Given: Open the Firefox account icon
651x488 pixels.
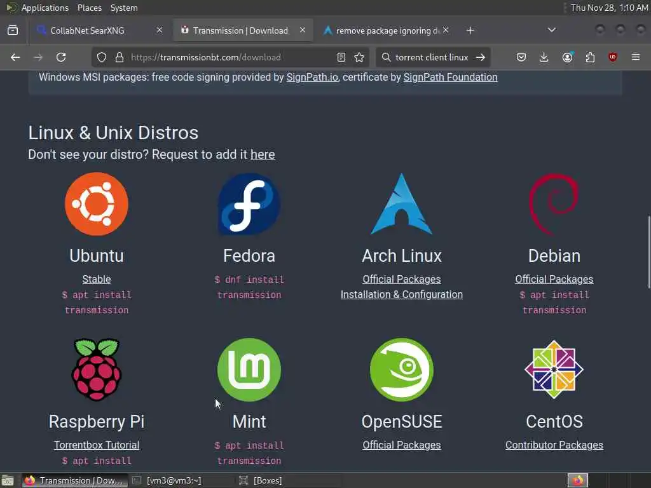Looking at the screenshot, I should (567, 57).
